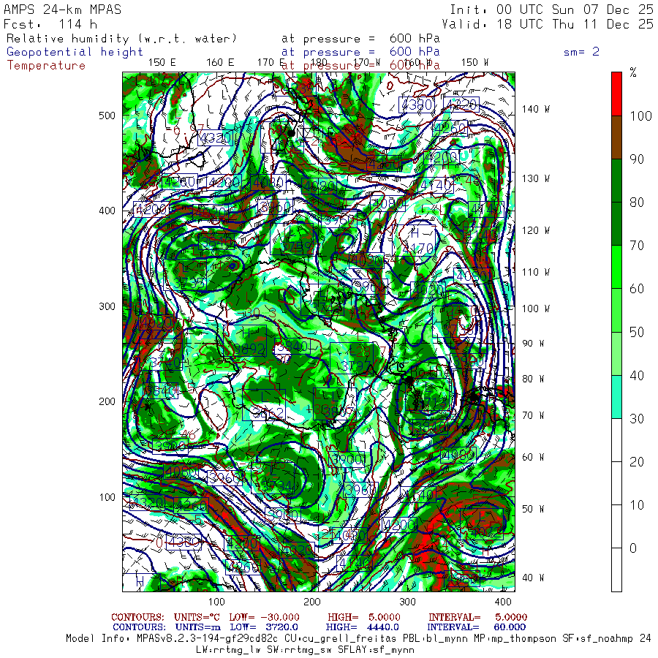The height and width of the screenshot is (658, 658).
Task: Click the 'UNITS=m' blue contour legend text
Action: [x=197, y=627]
